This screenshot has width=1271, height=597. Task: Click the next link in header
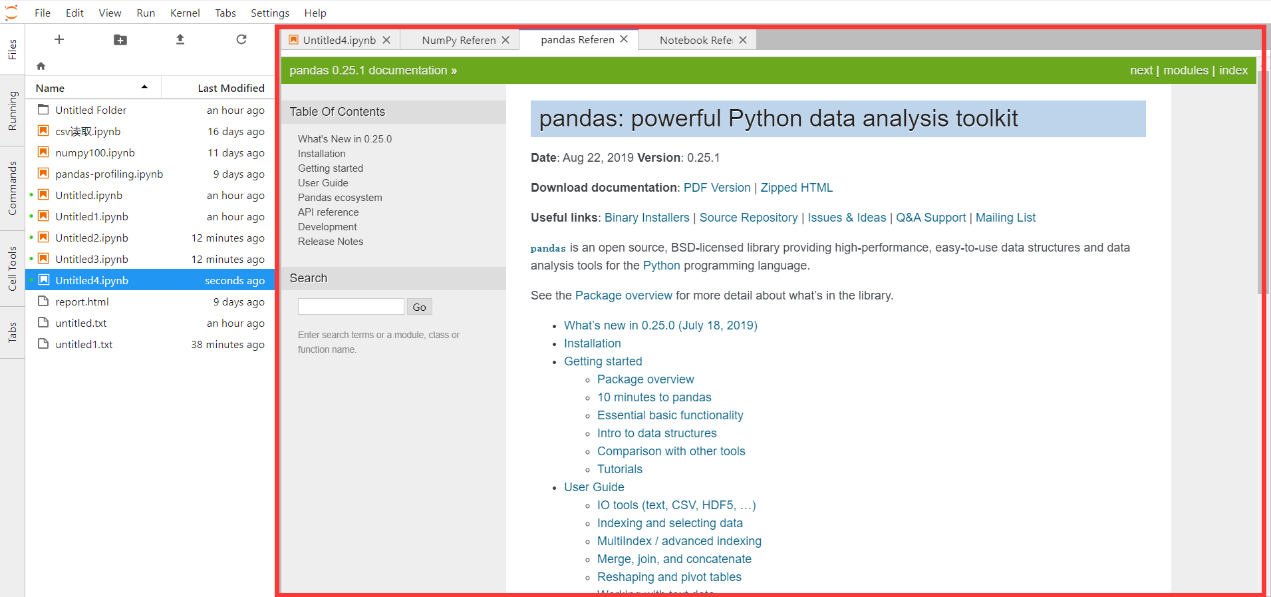point(1141,71)
